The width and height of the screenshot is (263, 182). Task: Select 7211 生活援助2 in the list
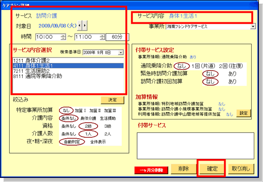[x=68, y=71]
